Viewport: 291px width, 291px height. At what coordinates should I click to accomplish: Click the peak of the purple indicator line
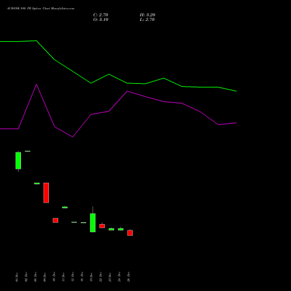point(37,84)
